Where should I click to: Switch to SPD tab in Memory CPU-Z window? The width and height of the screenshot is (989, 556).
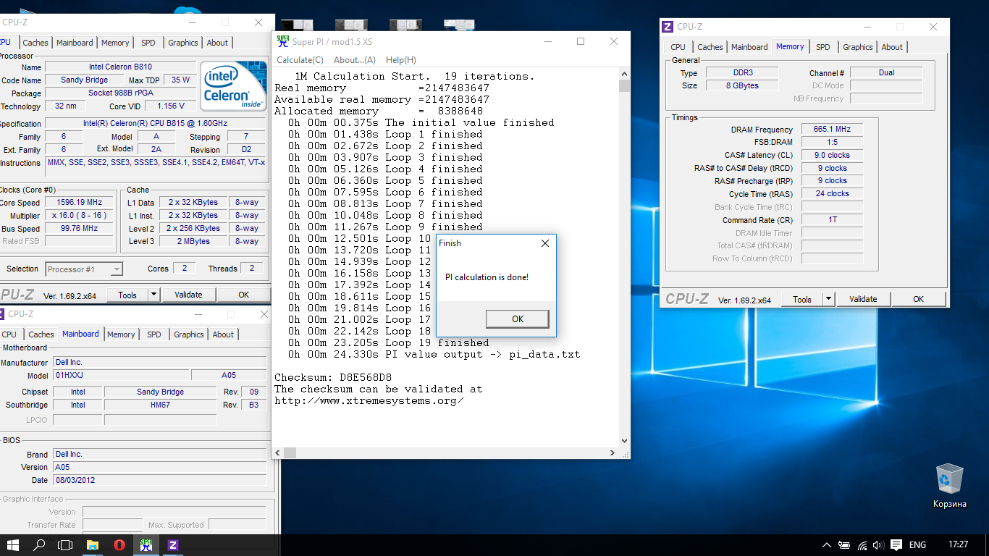click(823, 47)
